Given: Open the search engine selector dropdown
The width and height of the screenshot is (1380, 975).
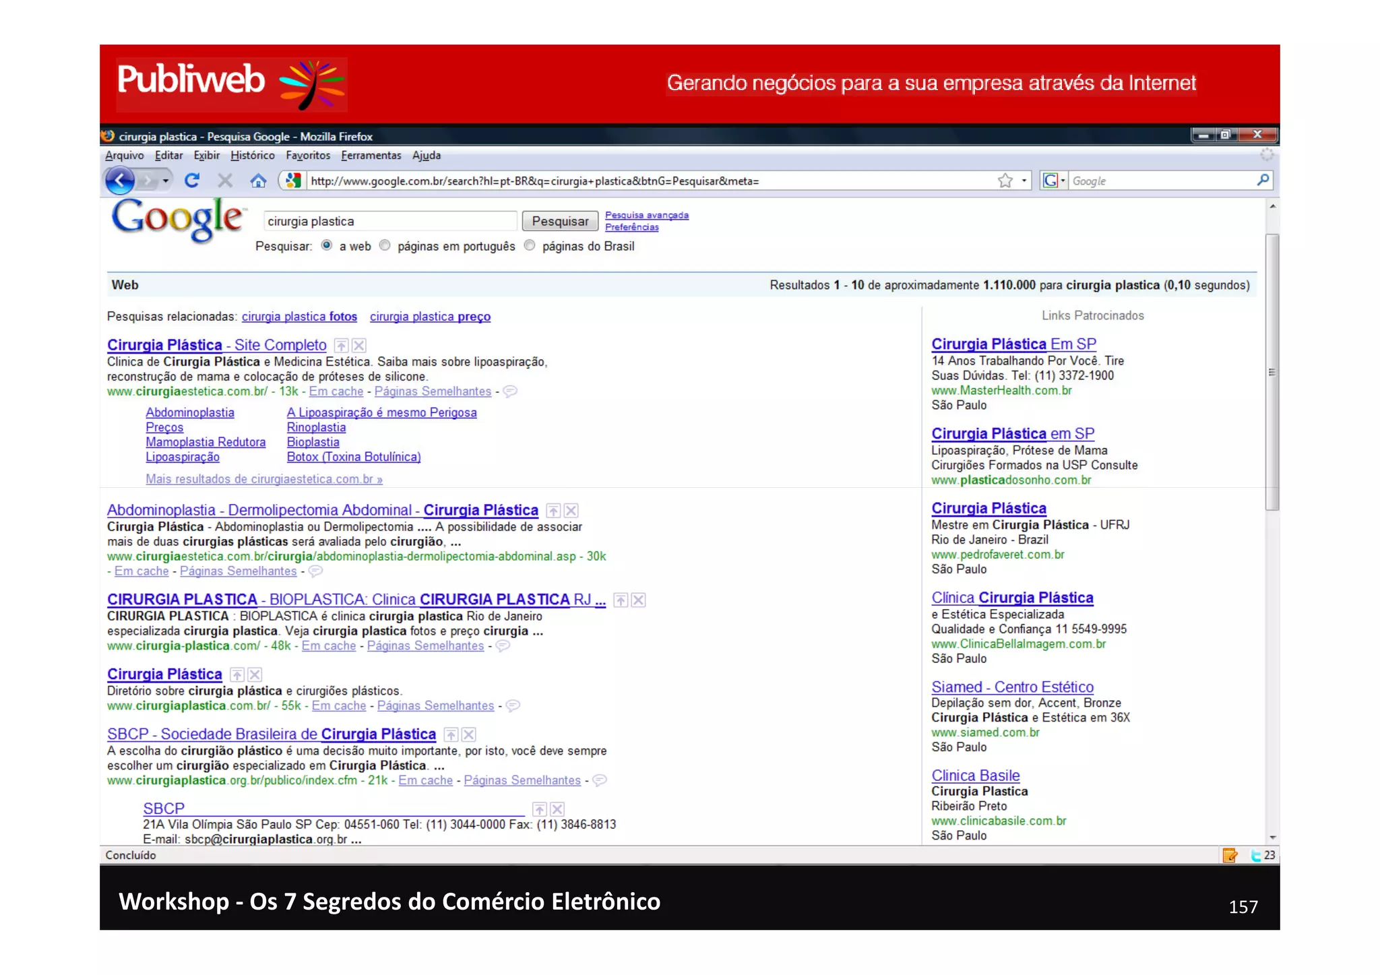Looking at the screenshot, I should coord(1054,181).
